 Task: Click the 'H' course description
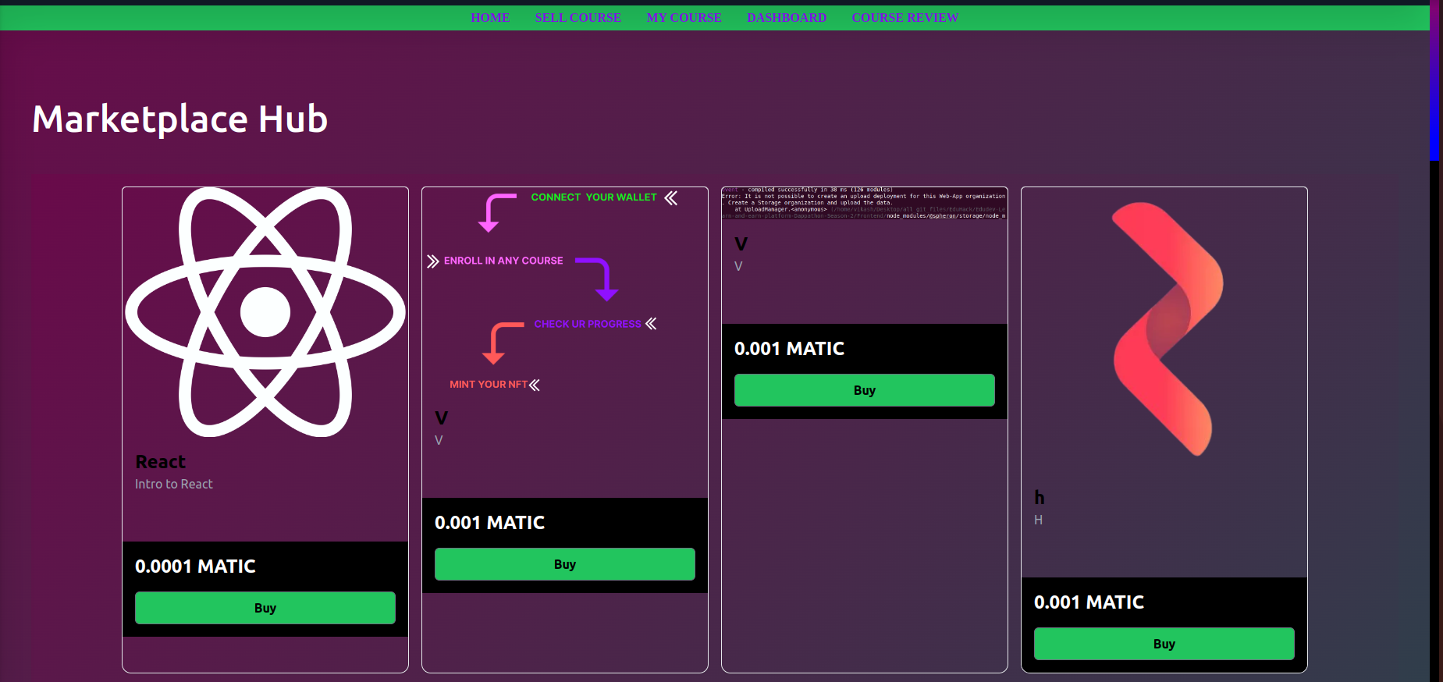[1038, 520]
